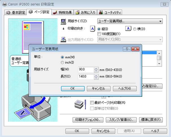Click the お気に入り tab icon
Viewport: 171px width, 137px height.
click(x=77, y=13)
